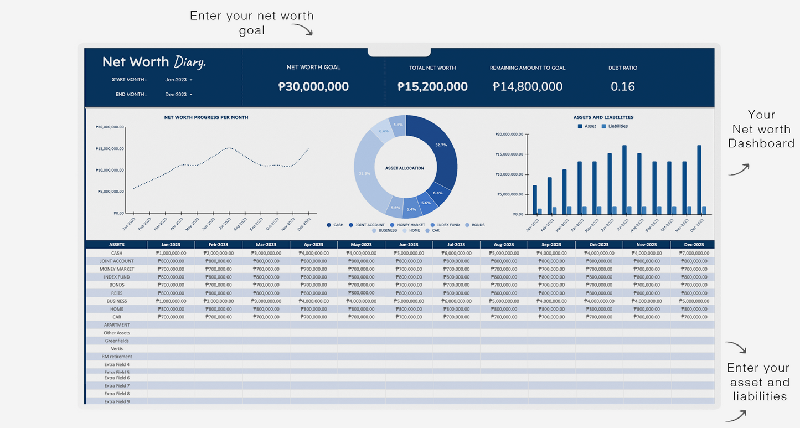Click the BONDS legend color dot
800x428 pixels.
coord(467,225)
